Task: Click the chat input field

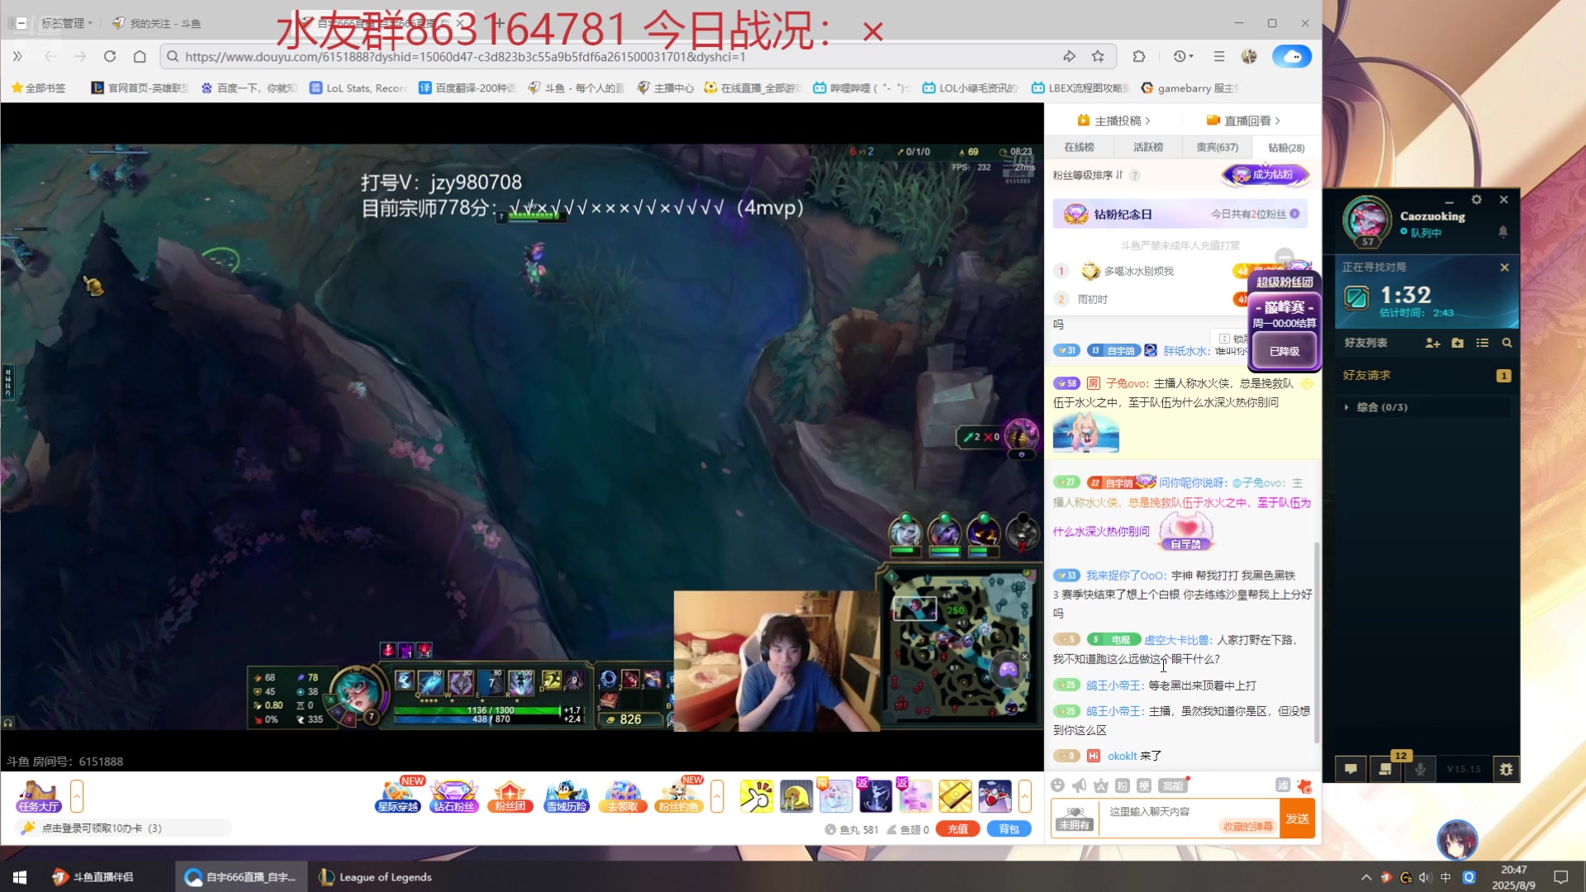Action: click(x=1189, y=818)
